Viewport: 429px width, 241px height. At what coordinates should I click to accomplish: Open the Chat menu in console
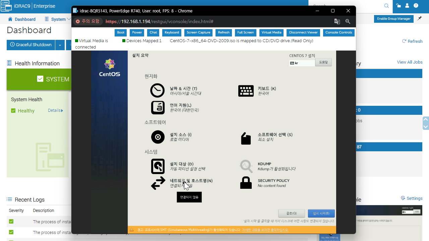pyautogui.click(x=153, y=32)
